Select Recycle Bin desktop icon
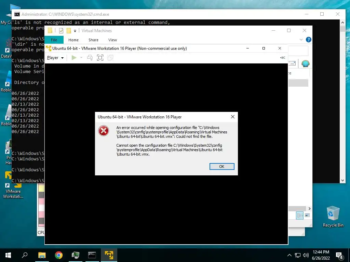 [x=333, y=217]
